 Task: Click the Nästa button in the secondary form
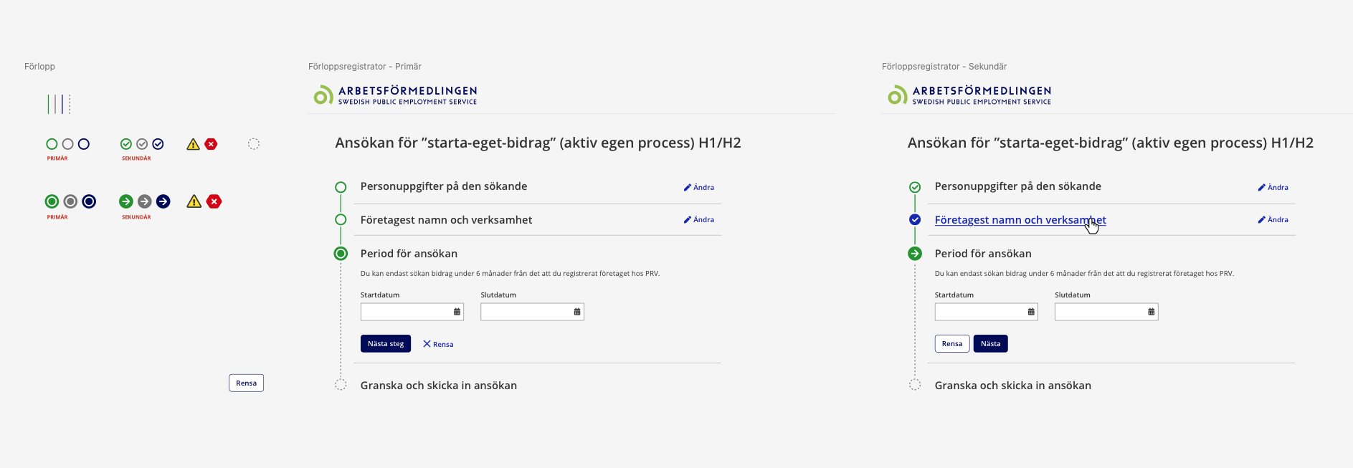point(991,343)
